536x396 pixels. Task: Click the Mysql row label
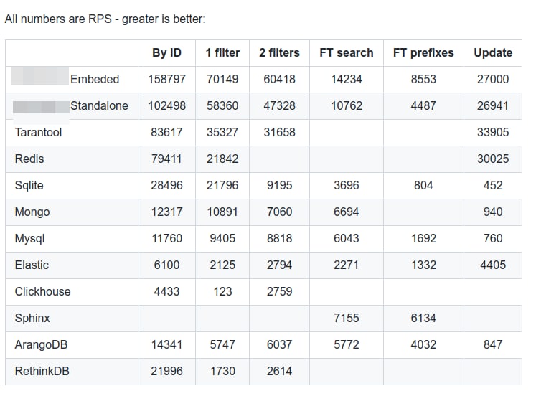30,238
